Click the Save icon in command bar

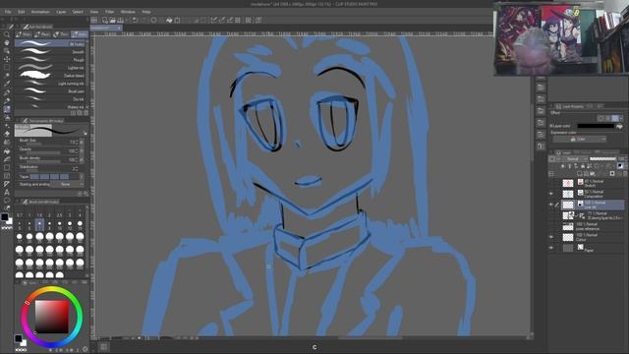click(x=120, y=20)
